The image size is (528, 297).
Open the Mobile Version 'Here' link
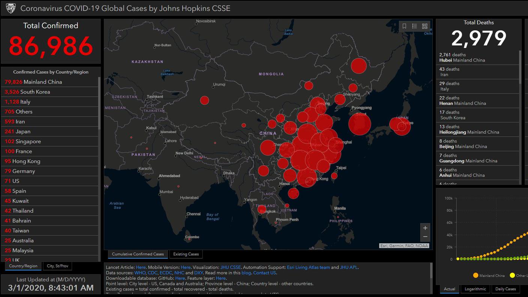click(186, 267)
